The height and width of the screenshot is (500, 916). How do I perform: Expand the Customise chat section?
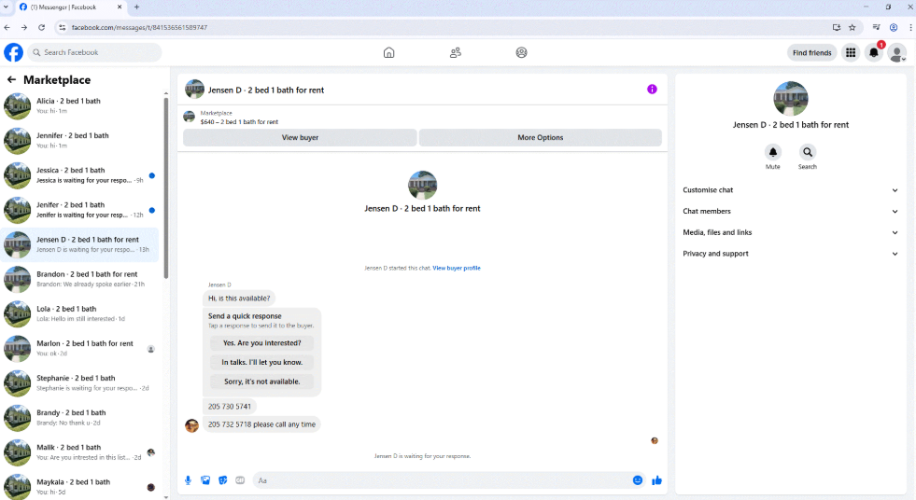pyautogui.click(x=790, y=190)
